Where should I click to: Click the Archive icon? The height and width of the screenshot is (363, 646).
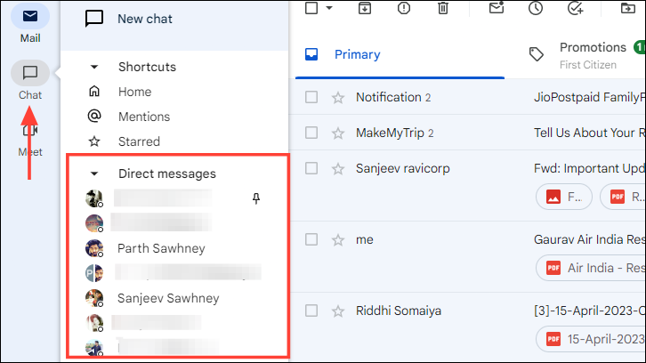pyautogui.click(x=365, y=8)
